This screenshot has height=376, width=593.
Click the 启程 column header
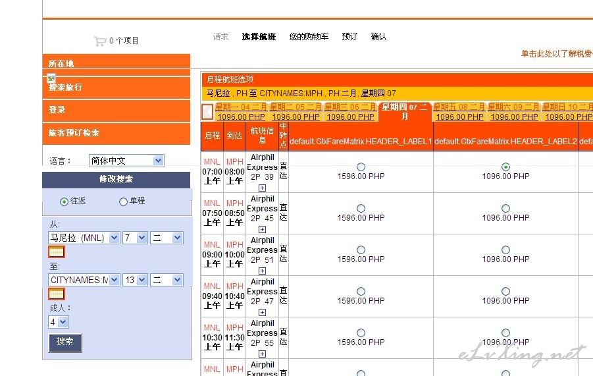click(212, 136)
